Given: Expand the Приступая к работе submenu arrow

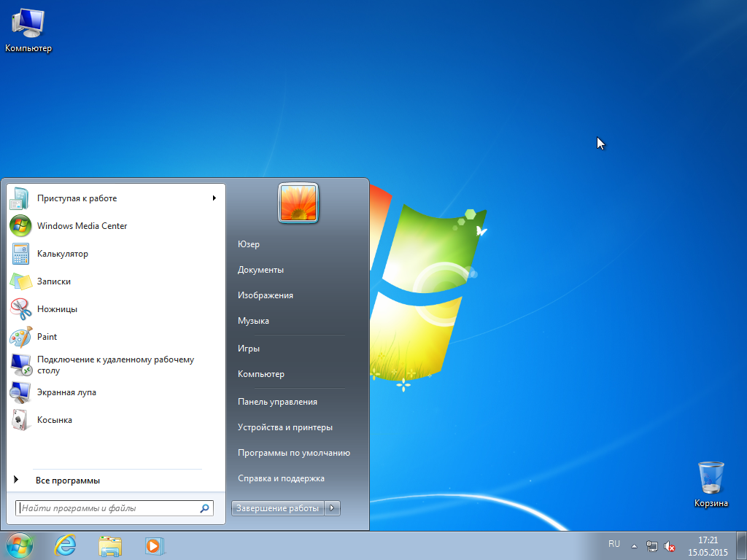Looking at the screenshot, I should [x=214, y=198].
